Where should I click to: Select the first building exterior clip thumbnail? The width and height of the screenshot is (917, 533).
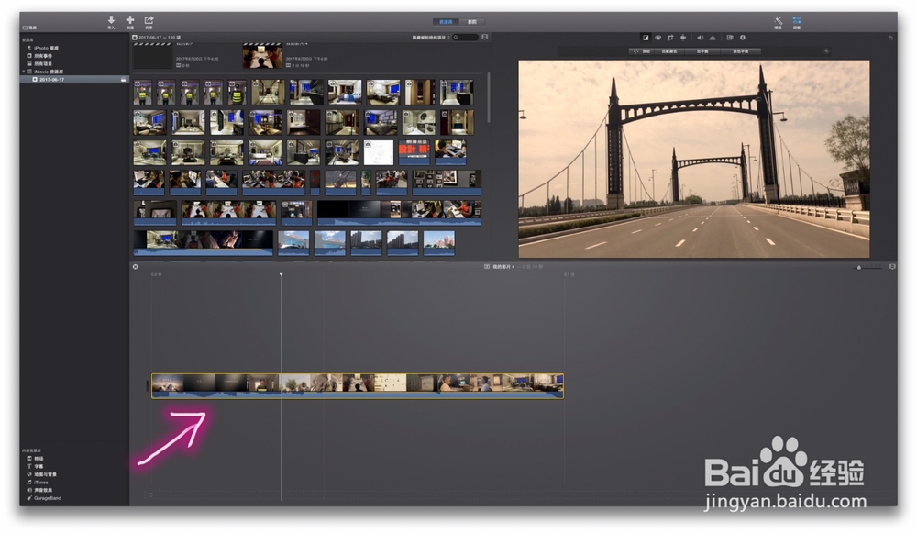(293, 243)
